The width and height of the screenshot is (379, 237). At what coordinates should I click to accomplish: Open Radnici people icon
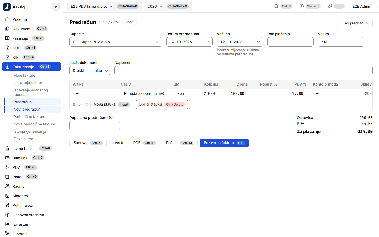coord(7,186)
